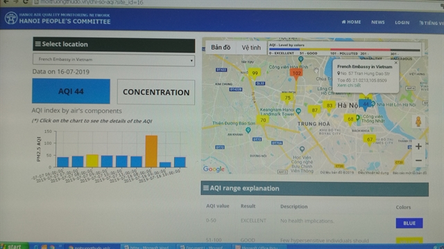Switch map to Bản đồ view

221,48
